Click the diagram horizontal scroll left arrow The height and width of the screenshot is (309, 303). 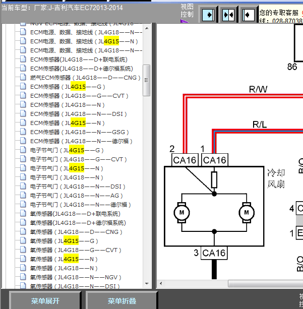[x=161, y=284]
